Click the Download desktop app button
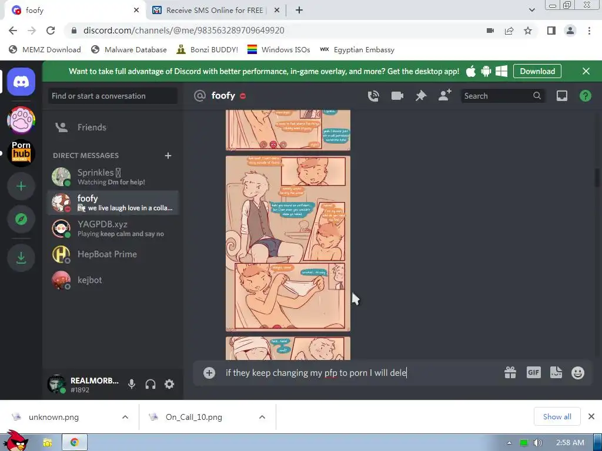Viewport: 602px width, 451px height. [x=537, y=71]
